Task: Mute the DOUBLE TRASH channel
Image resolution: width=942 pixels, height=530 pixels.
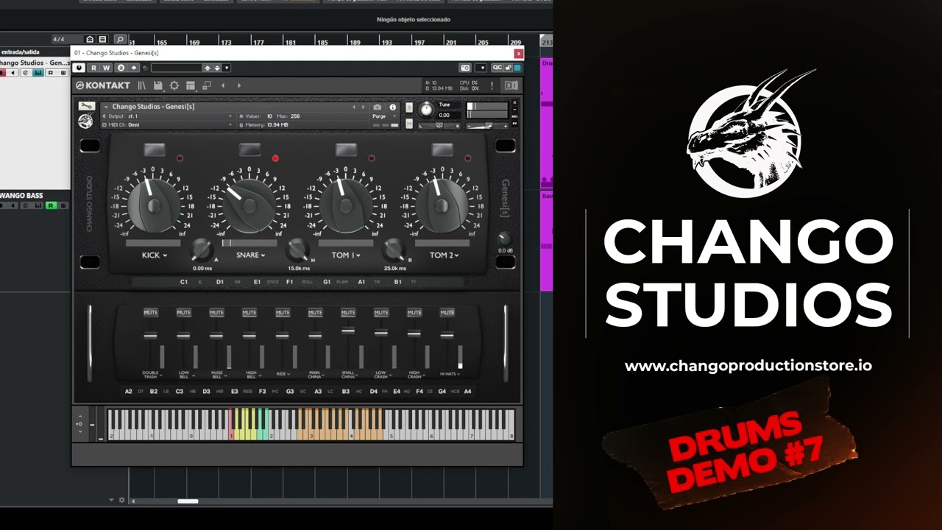Action: coord(151,312)
